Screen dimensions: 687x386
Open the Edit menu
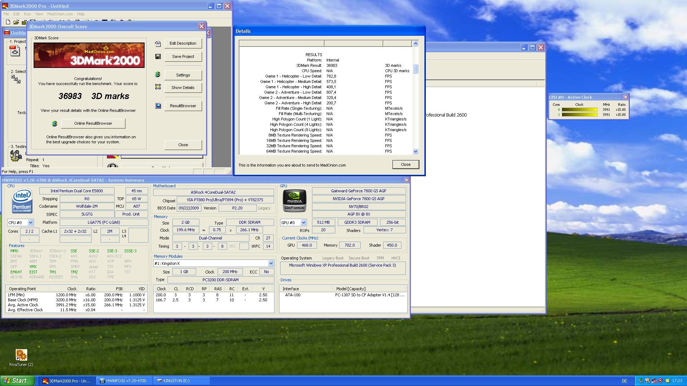(16, 14)
